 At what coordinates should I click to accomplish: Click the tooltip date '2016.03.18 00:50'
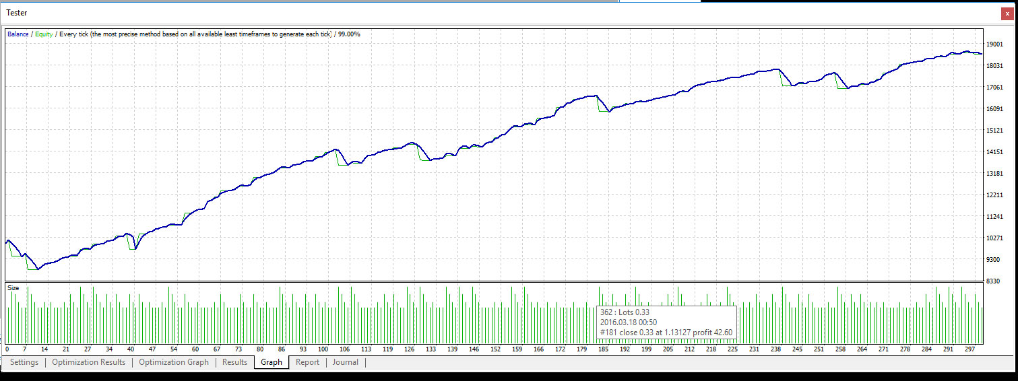coord(629,322)
